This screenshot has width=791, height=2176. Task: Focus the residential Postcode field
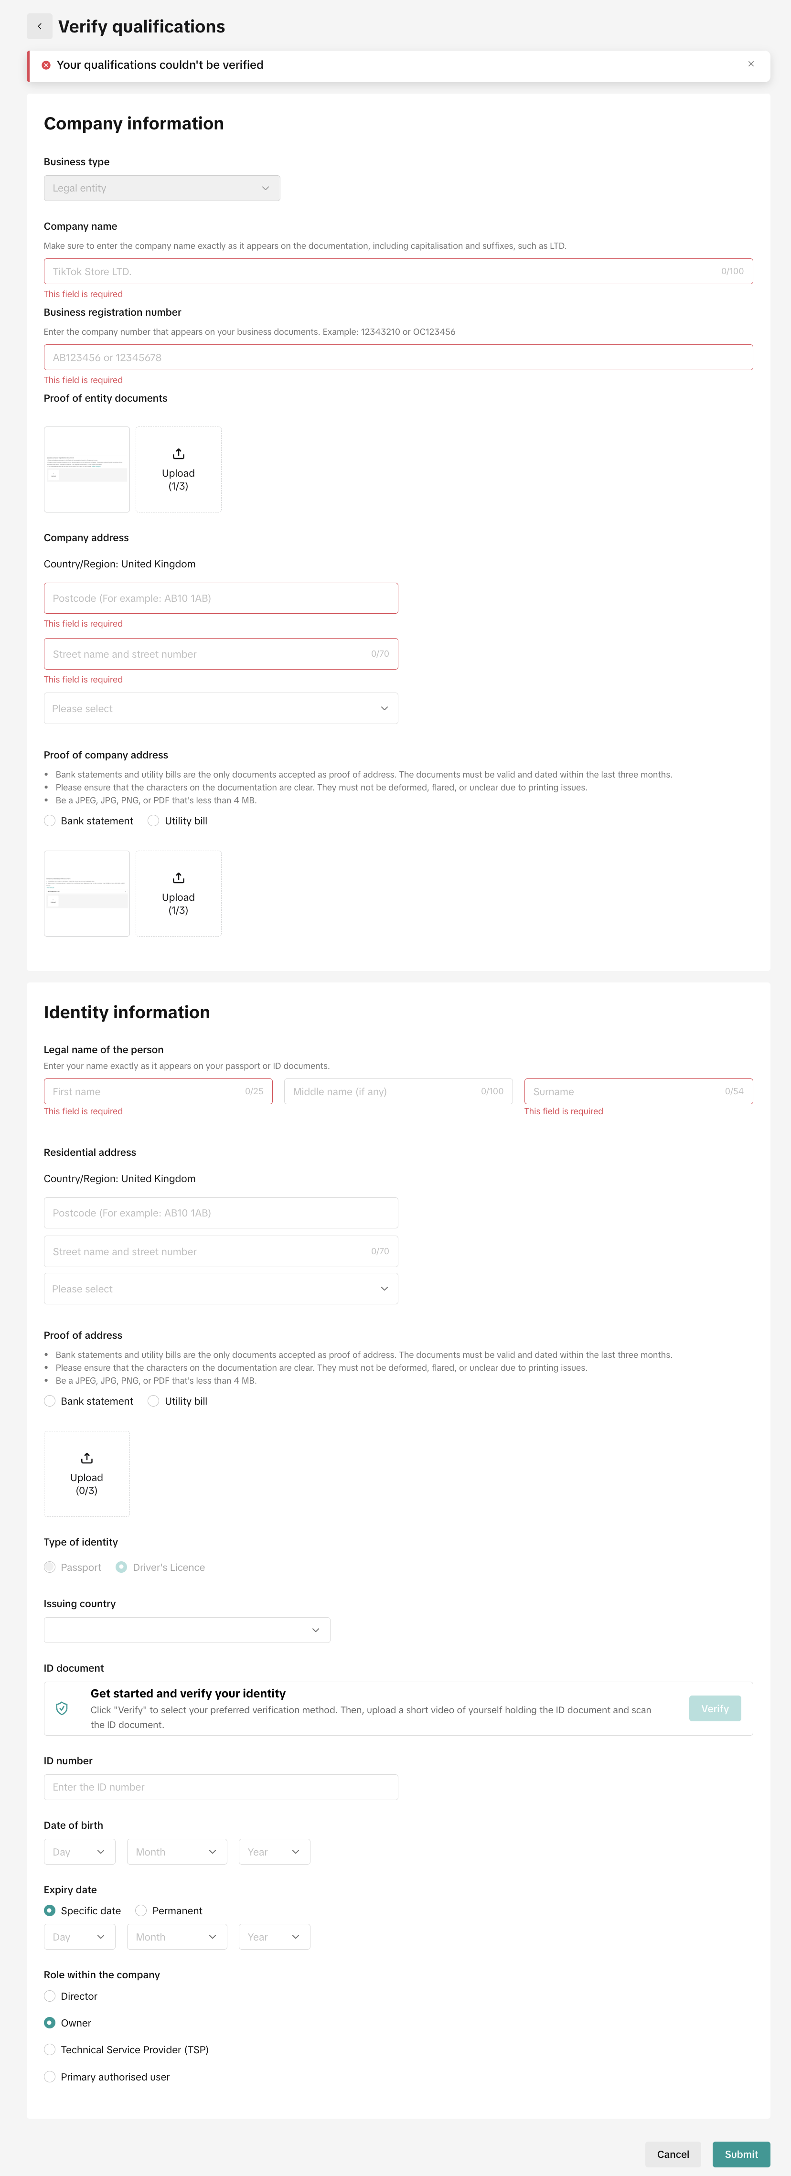pos(221,1213)
